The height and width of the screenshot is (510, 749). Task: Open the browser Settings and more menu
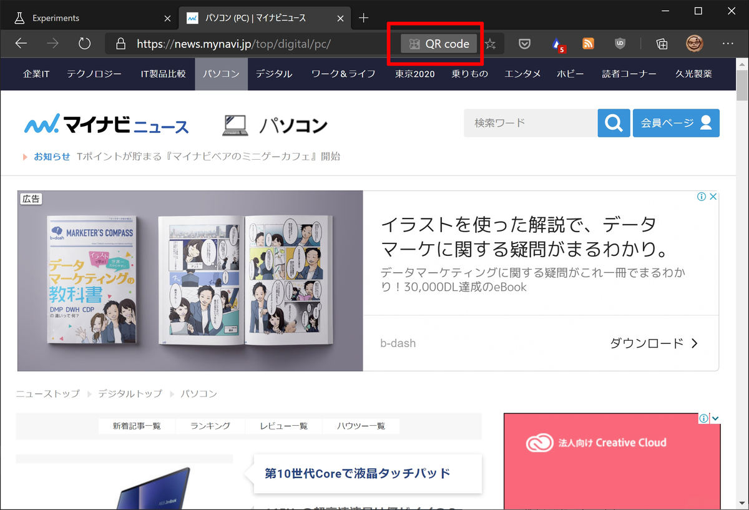[728, 44]
